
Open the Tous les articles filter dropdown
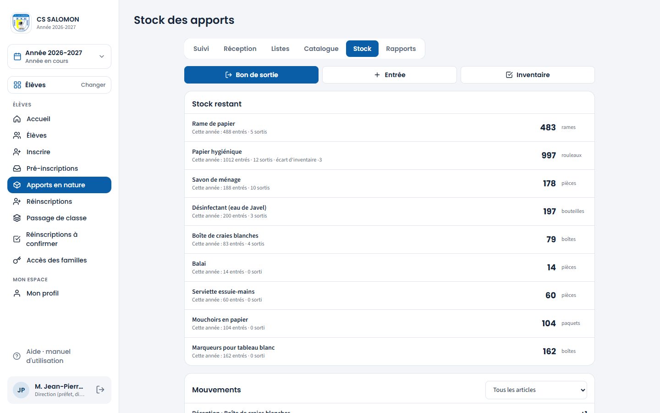tap(536, 390)
